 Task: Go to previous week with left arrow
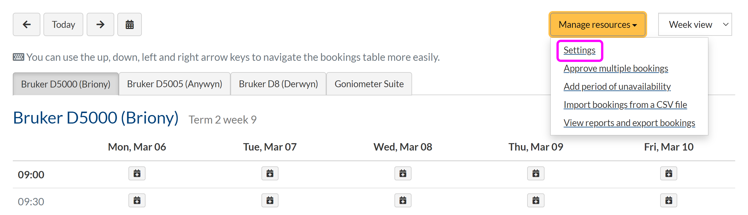point(26,24)
